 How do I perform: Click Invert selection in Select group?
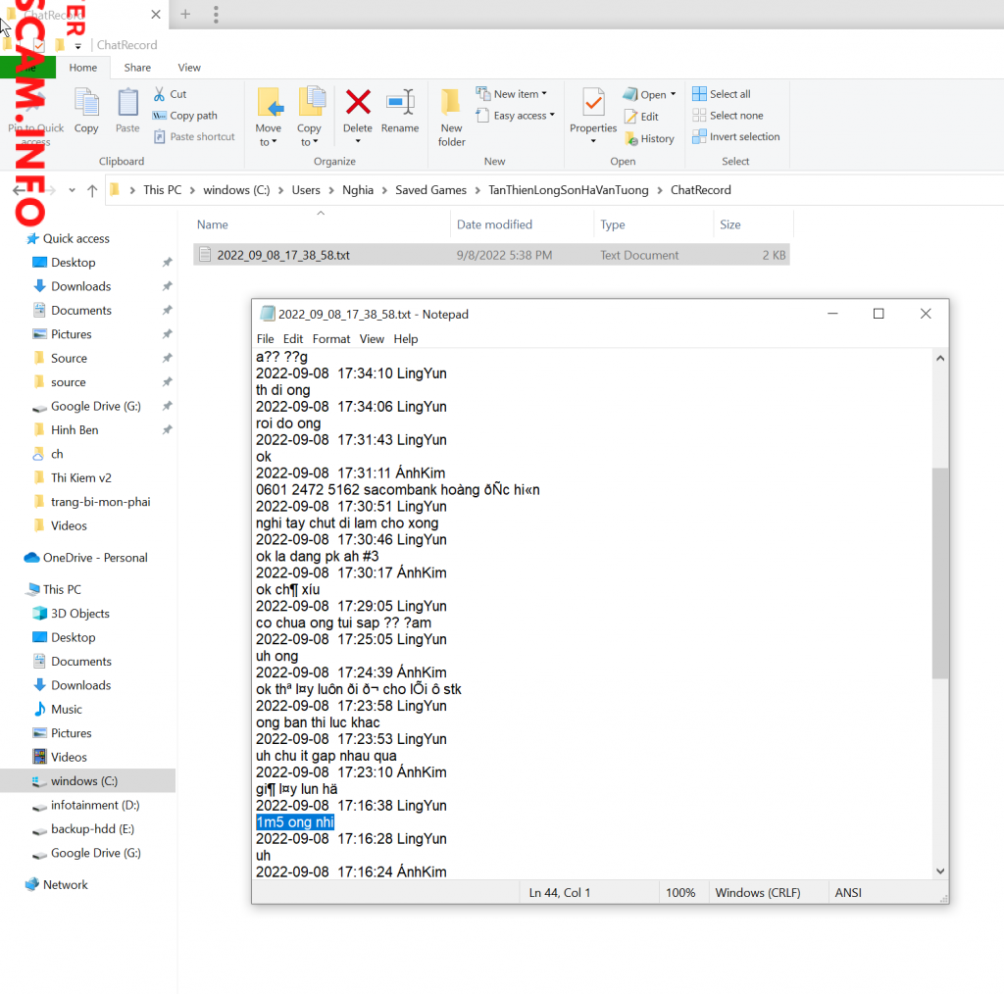[x=735, y=137]
